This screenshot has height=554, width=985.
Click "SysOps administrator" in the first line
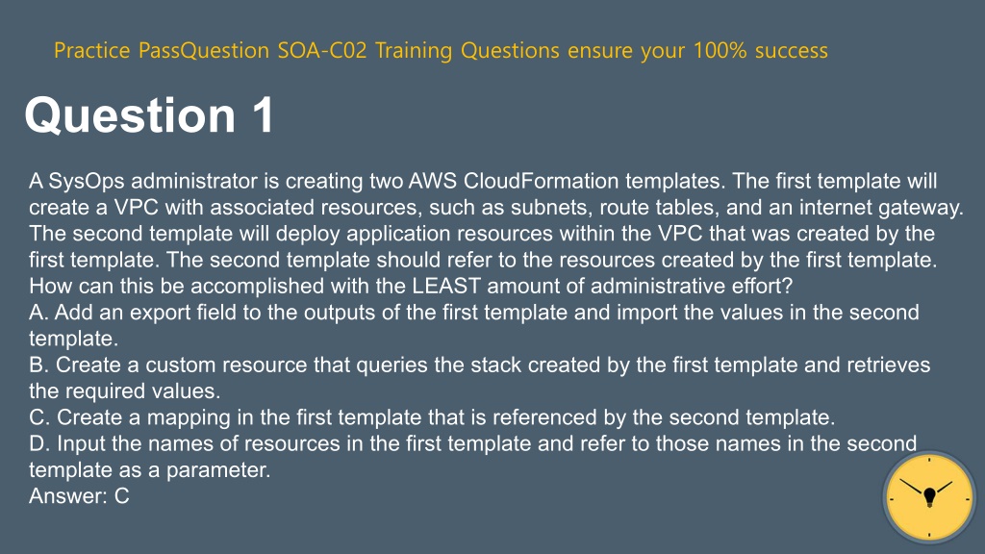point(153,181)
